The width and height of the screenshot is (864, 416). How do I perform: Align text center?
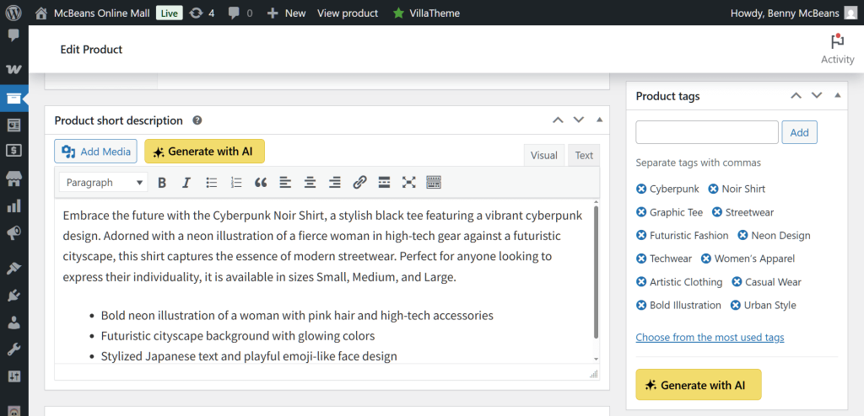(x=310, y=183)
